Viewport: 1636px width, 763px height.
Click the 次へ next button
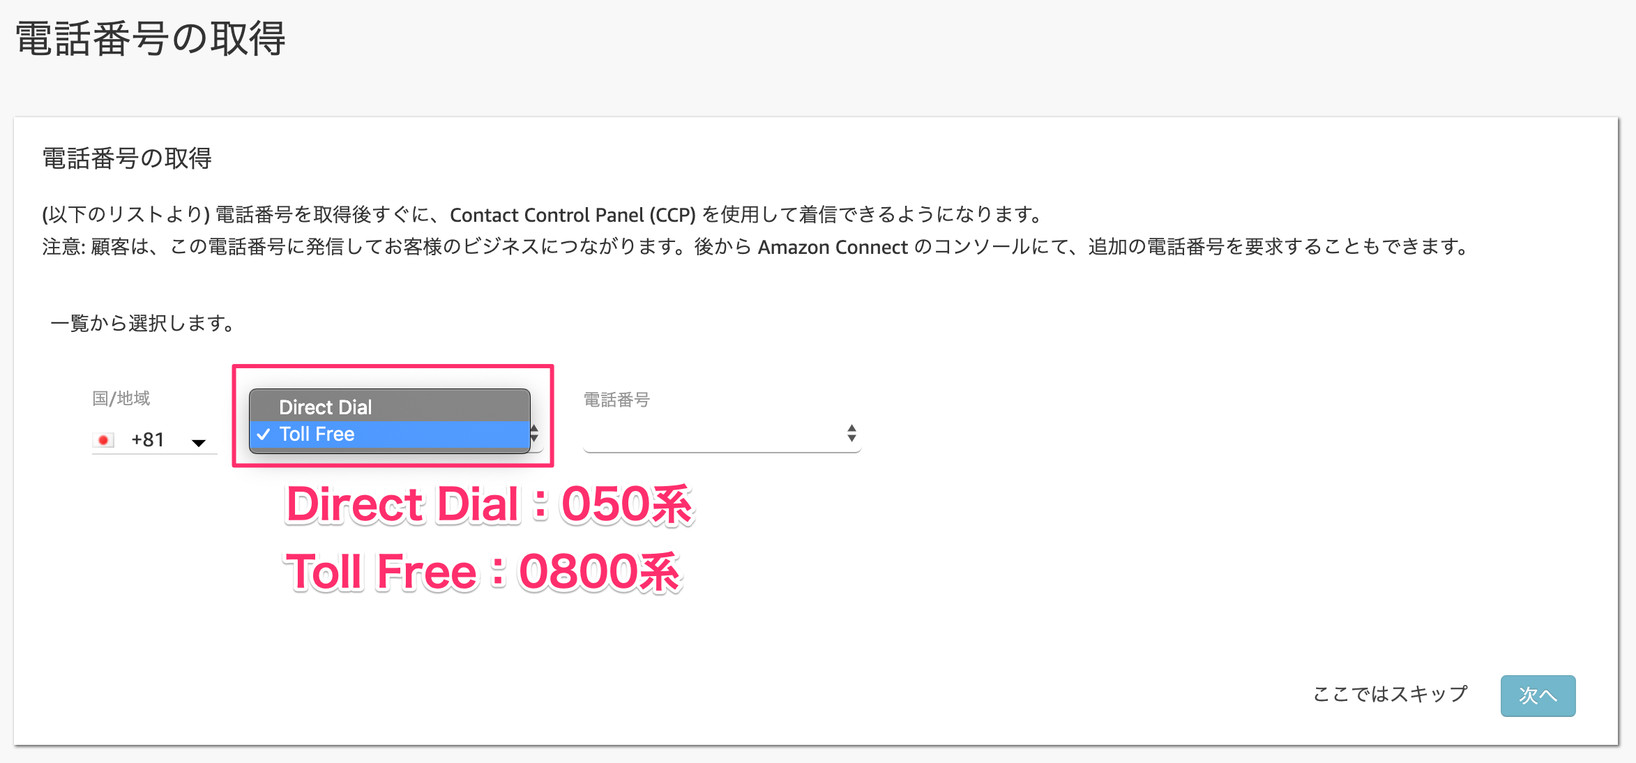(x=1538, y=695)
